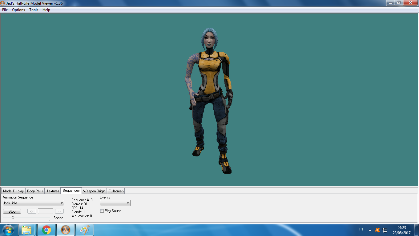Screen dimensions: 419x236
Task: Click the 'FPS: 14' text
Action: pyautogui.click(x=77, y=208)
